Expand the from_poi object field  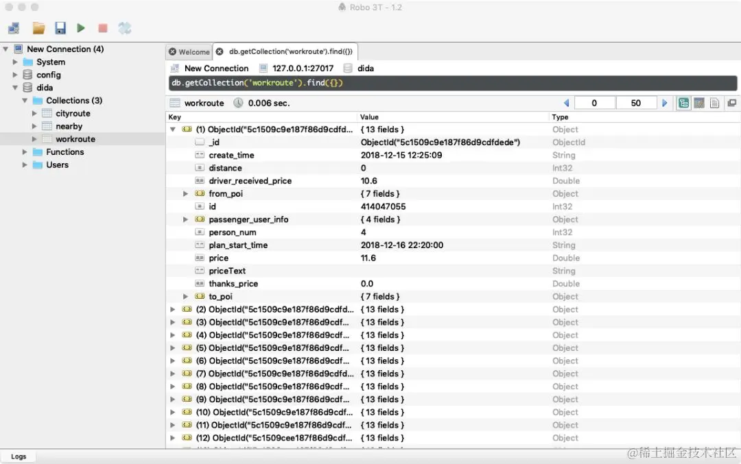click(186, 193)
